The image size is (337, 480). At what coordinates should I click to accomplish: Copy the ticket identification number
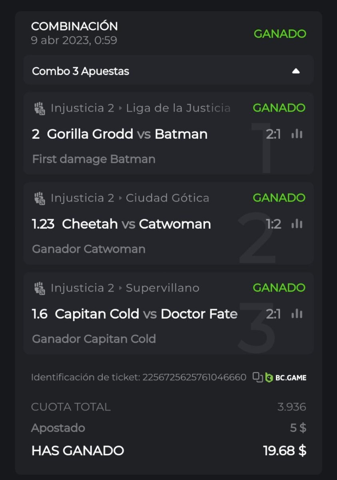[x=257, y=377]
